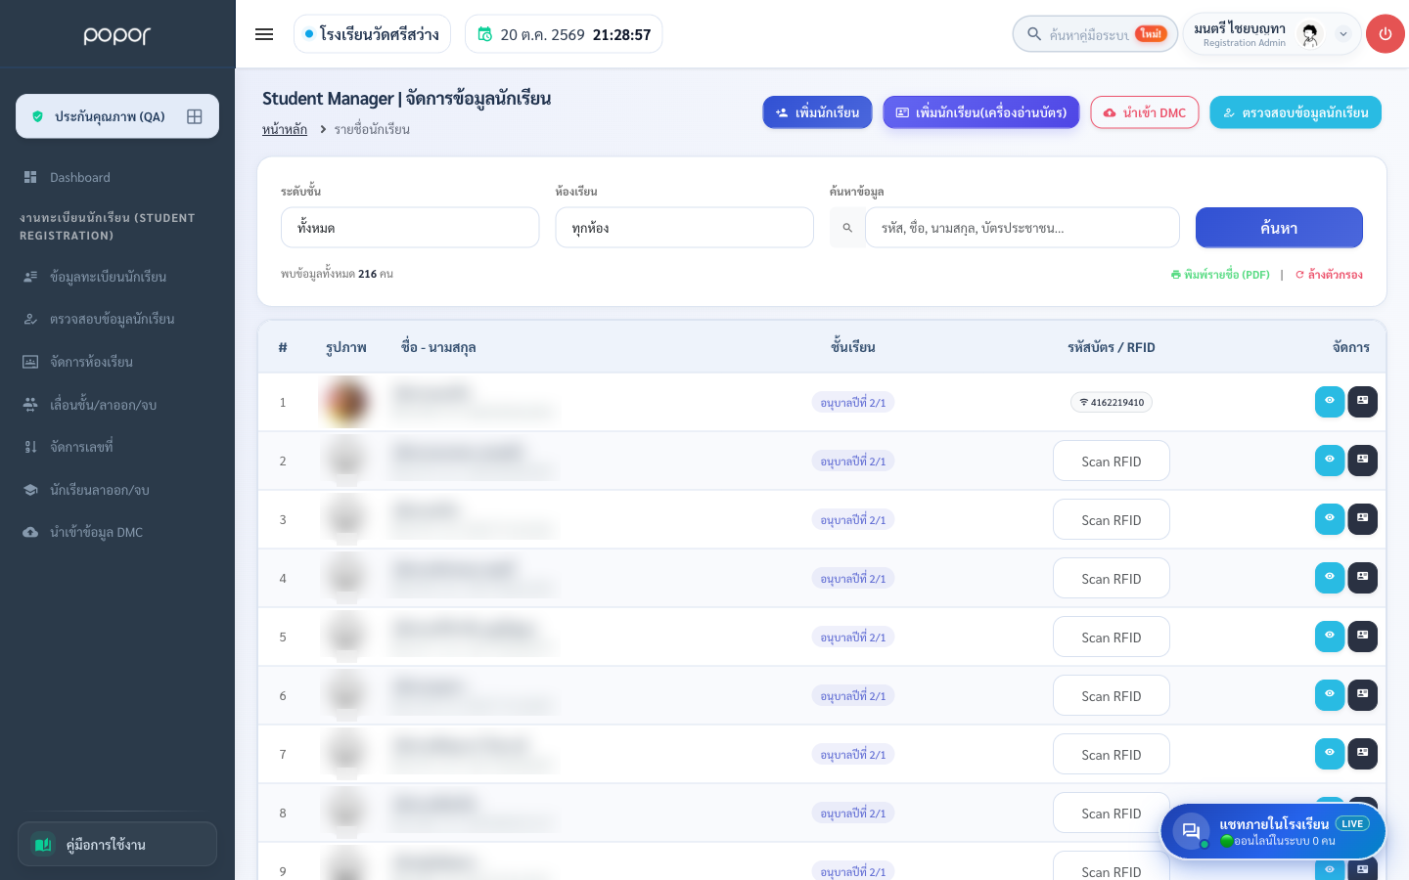Screen dimensions: 1409x880
Task: Click the clock icon next to the date
Action: tap(484, 34)
